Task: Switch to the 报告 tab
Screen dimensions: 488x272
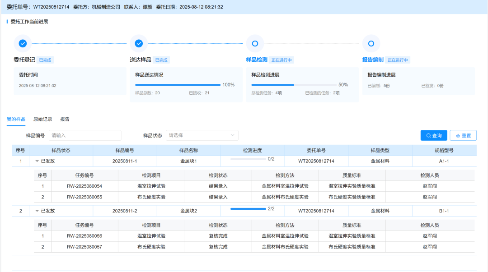Action: [66, 119]
